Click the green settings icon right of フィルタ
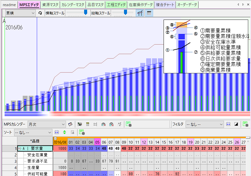This screenshot has height=176, width=251. coord(245,124)
